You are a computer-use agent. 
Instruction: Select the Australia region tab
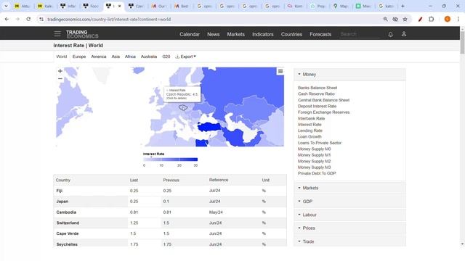[149, 57]
